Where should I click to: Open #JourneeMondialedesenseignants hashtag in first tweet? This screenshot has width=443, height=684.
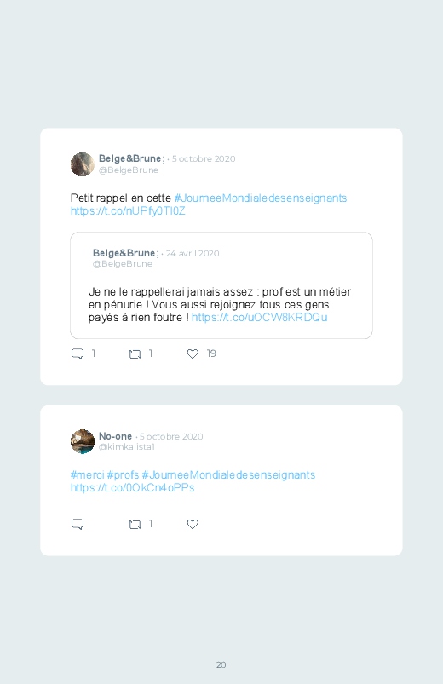261,198
